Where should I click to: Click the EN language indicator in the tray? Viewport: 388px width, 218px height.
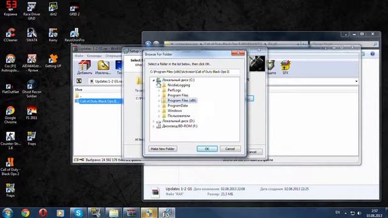[338, 213]
